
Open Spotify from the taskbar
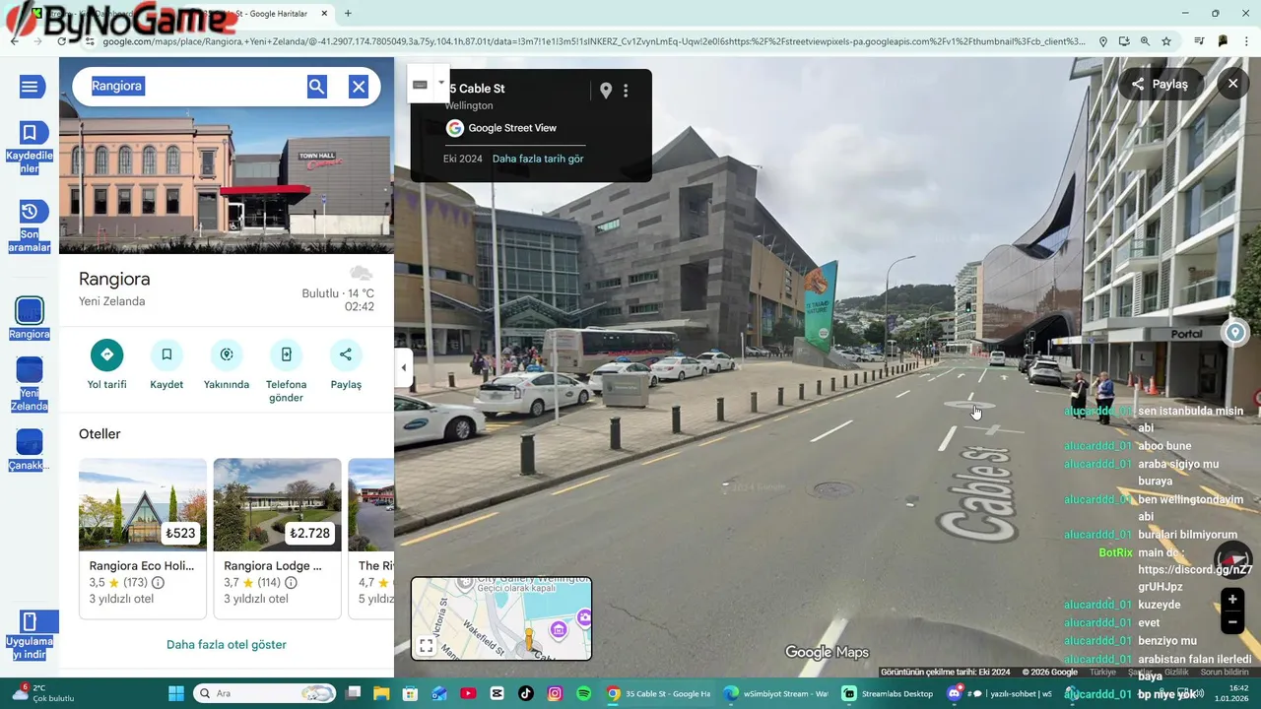[x=583, y=693]
